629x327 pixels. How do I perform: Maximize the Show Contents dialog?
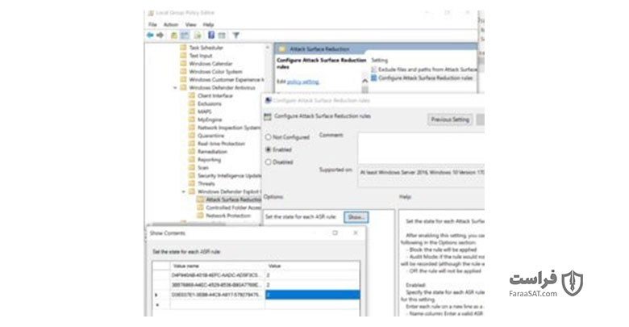click(335, 233)
